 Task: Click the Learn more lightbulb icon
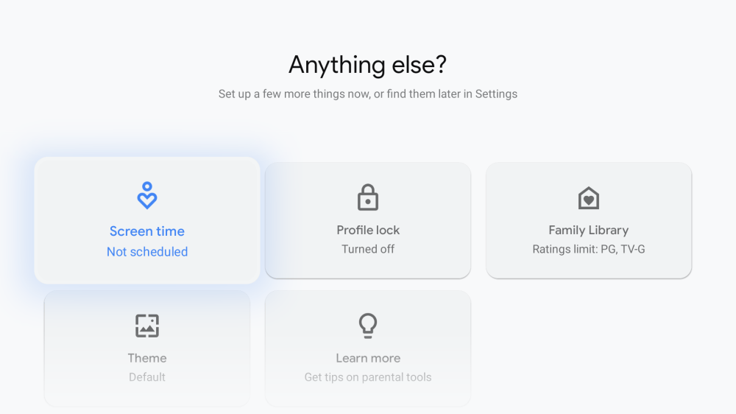tap(368, 325)
